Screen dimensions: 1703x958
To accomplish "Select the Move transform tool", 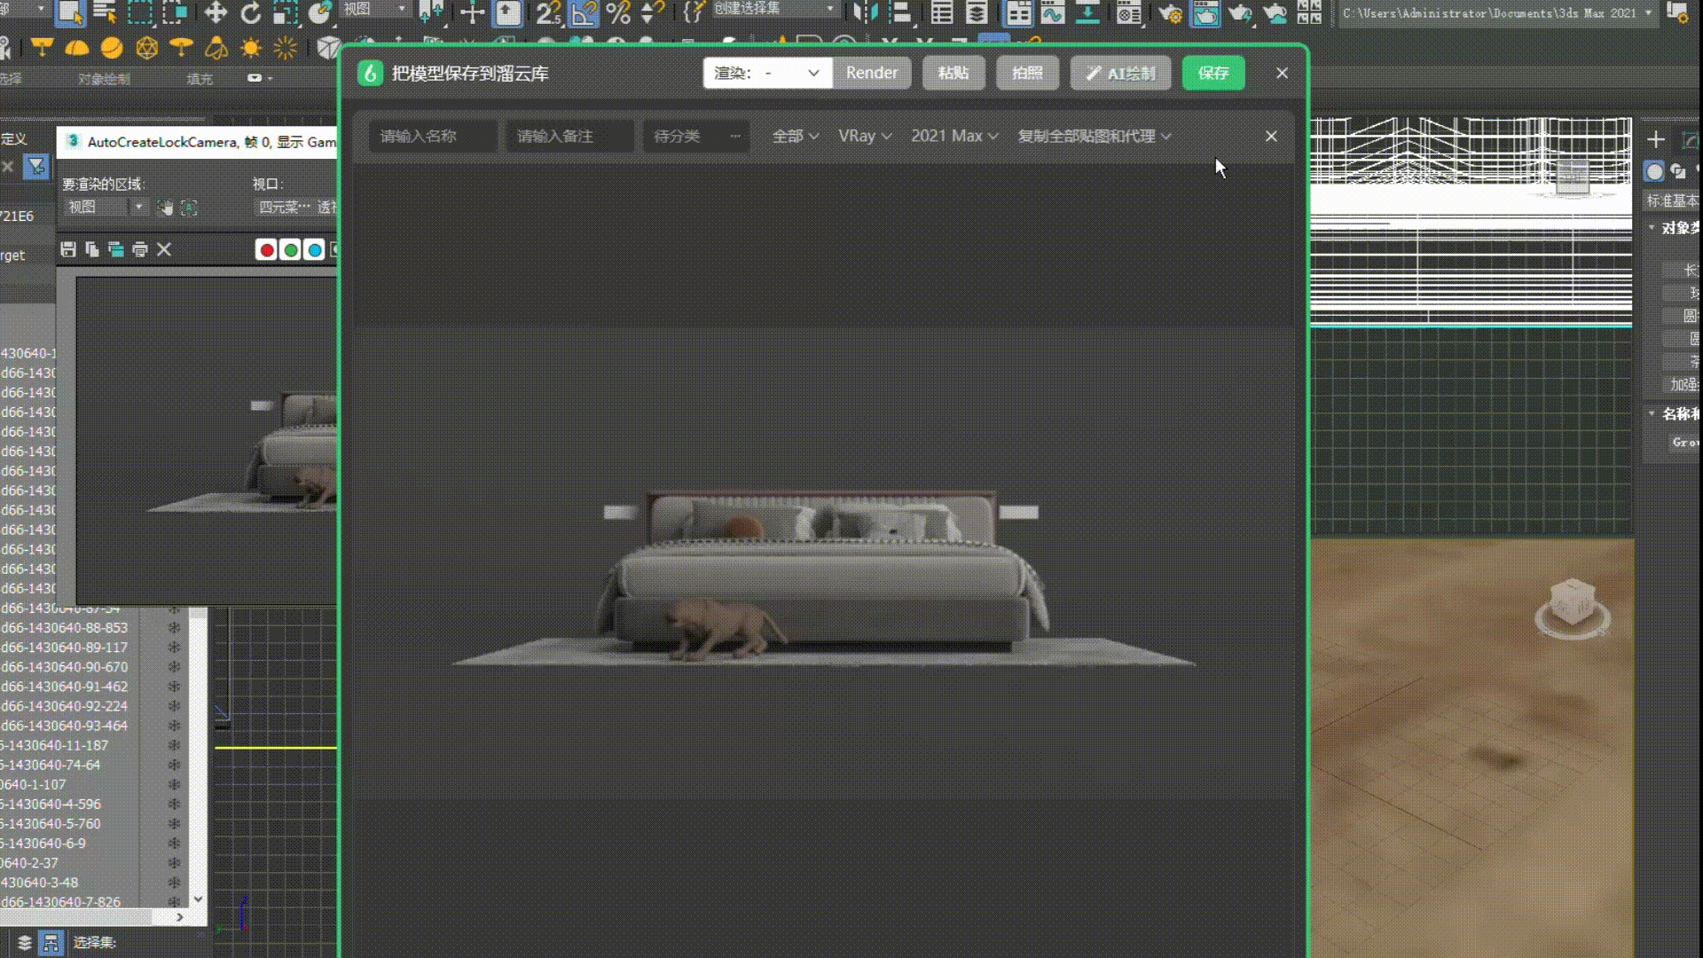I will (215, 12).
